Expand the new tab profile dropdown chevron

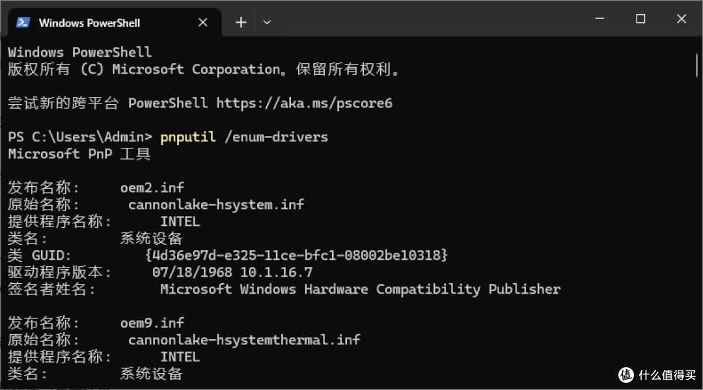pos(267,22)
